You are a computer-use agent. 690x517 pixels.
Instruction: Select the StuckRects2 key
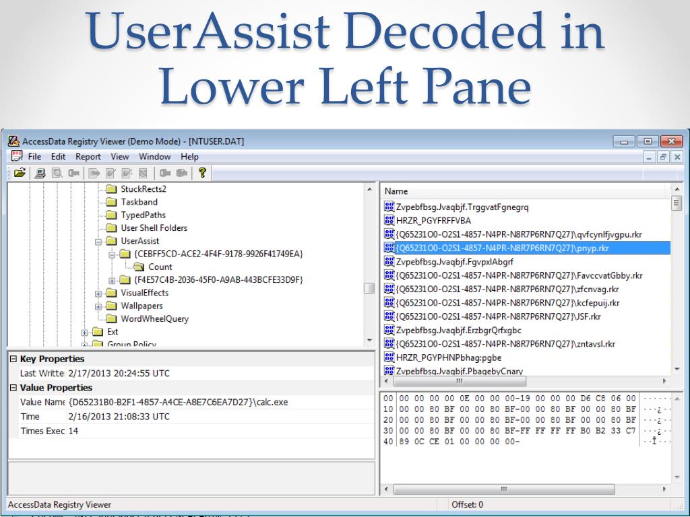144,189
